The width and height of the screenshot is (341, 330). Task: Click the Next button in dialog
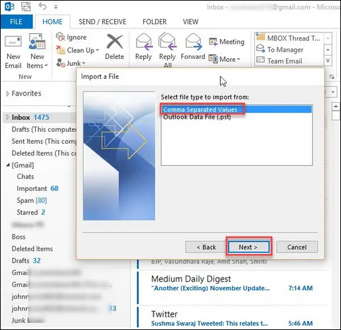(x=249, y=247)
